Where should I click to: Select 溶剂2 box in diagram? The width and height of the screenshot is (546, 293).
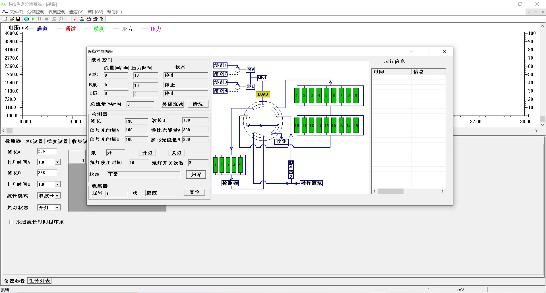click(x=220, y=74)
